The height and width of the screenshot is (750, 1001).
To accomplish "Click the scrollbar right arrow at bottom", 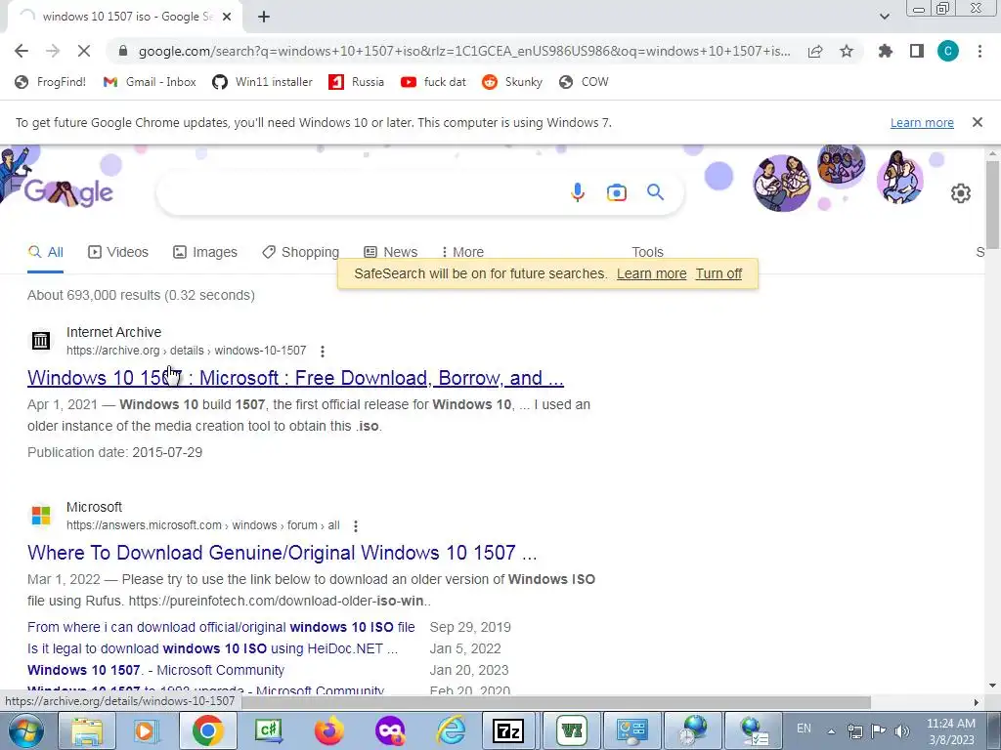I will [x=977, y=702].
